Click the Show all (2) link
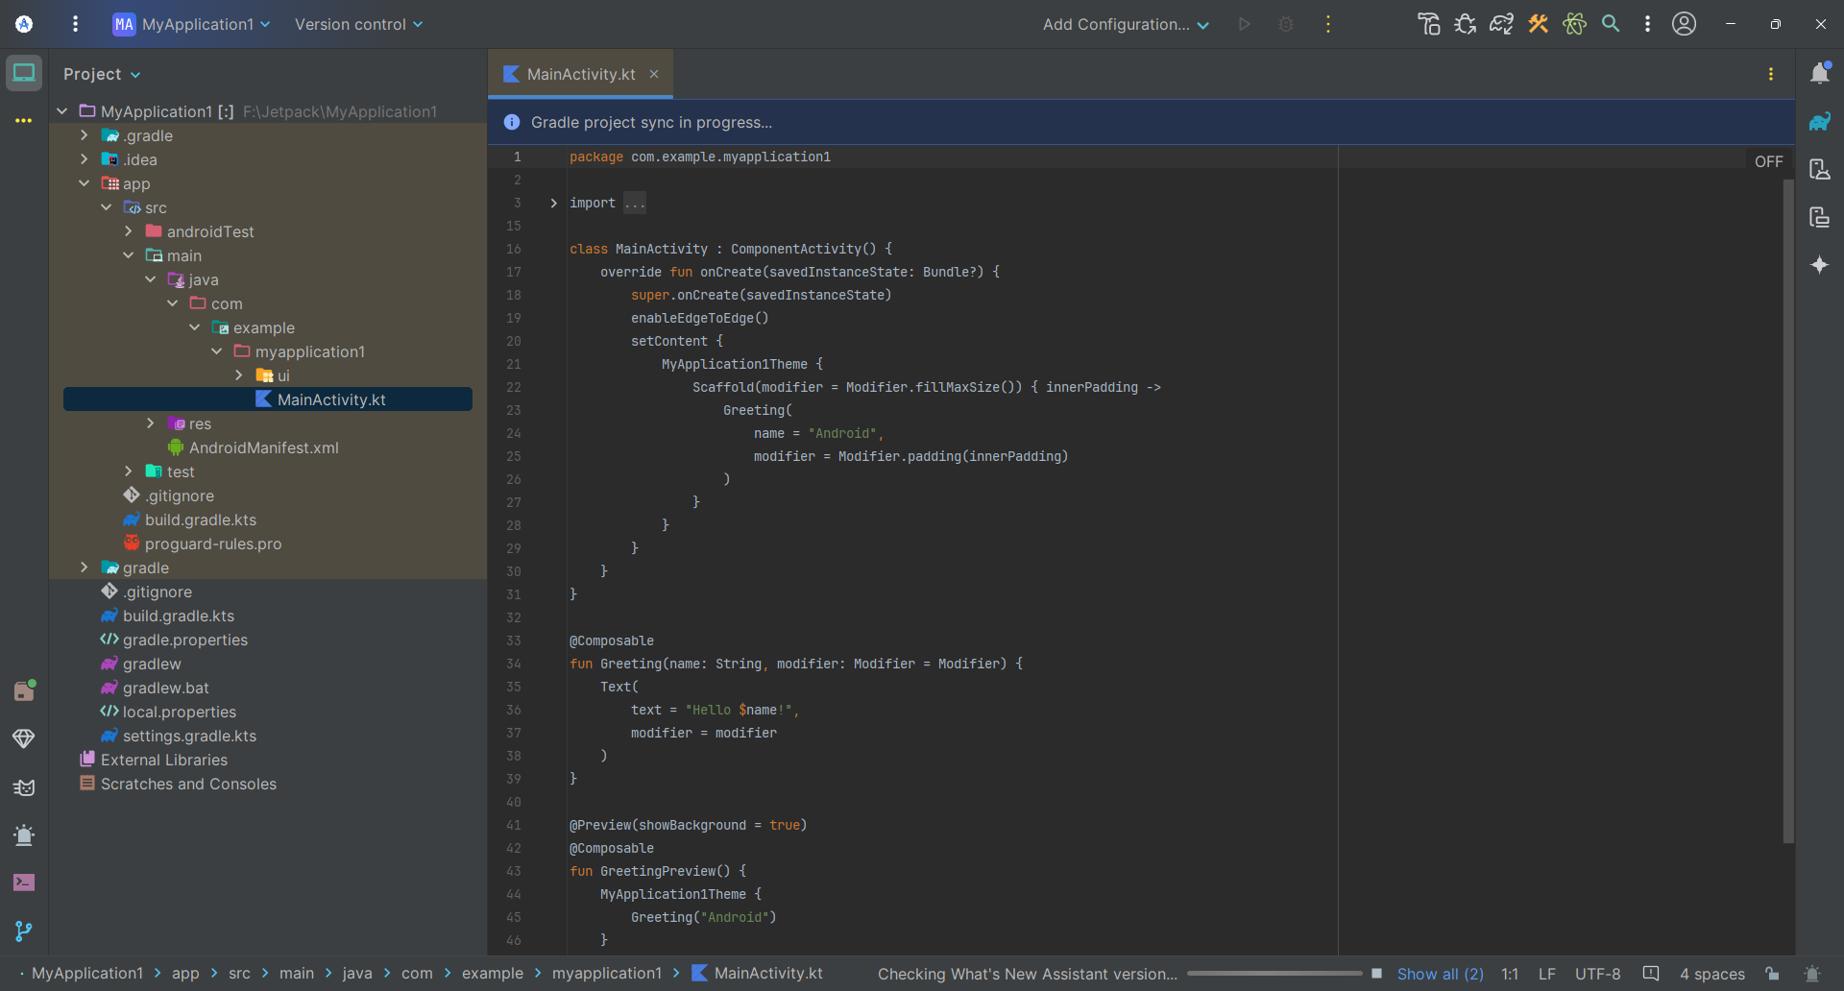Screen dimensions: 1844x991 [x=1439, y=974]
